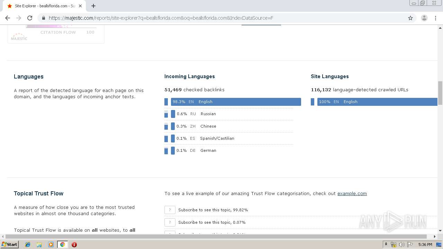Click the 5:36 PM system clock
This screenshot has width=443, height=249.
coord(425,245)
